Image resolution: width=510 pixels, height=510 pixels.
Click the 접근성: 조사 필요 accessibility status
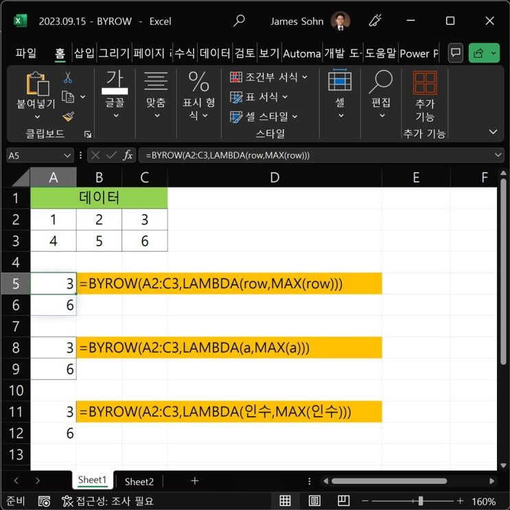coord(108,501)
